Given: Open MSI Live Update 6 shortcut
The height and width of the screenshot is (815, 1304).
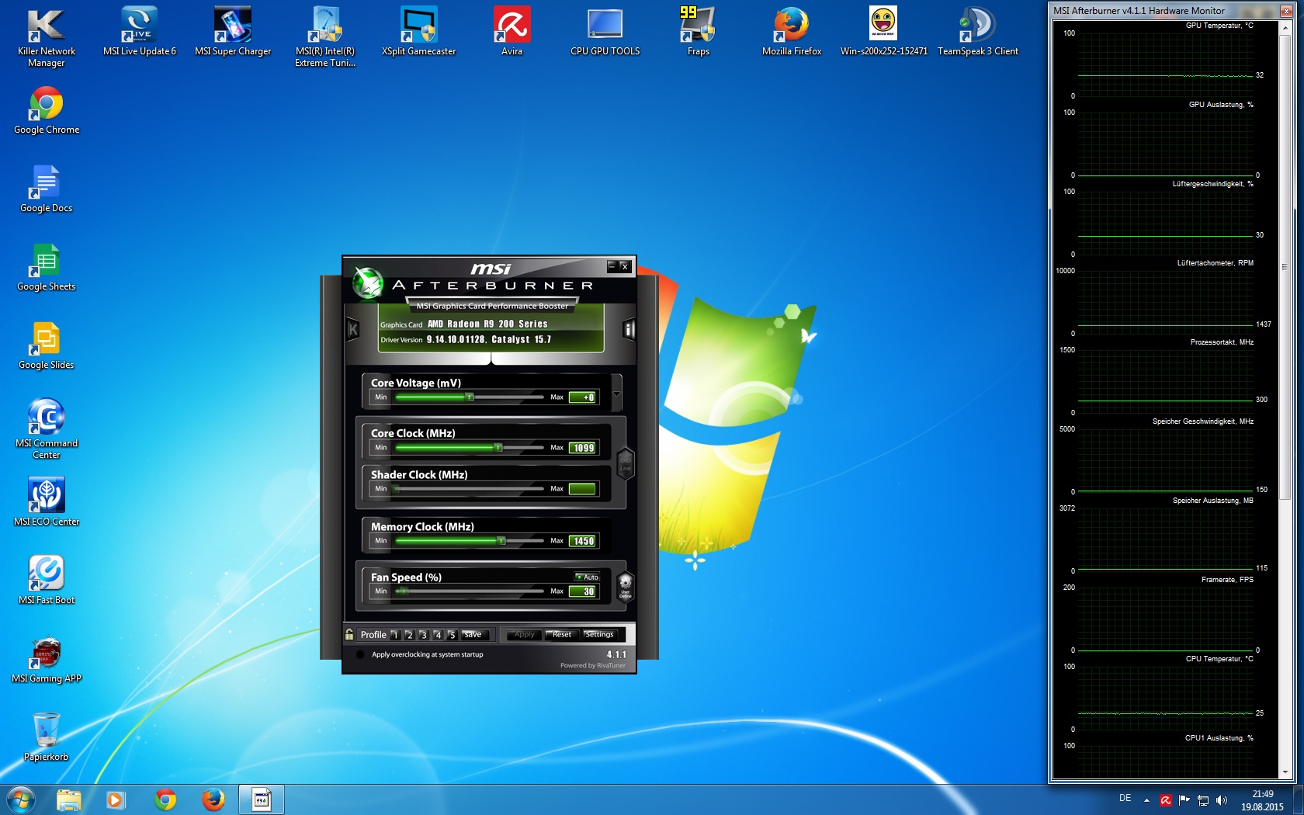Looking at the screenshot, I should pos(140,31).
